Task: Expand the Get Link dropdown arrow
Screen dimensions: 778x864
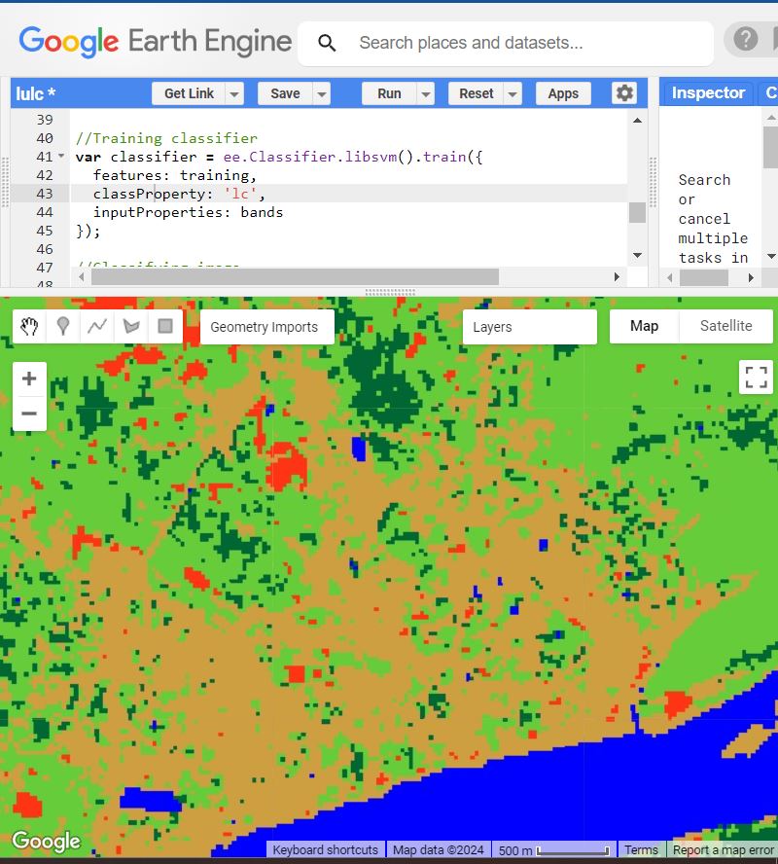Action: point(234,94)
